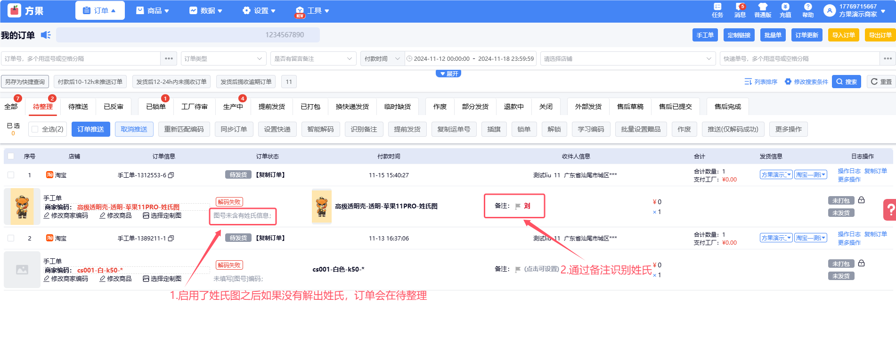Click the Taobao shop icon for order 1
The width and height of the screenshot is (896, 347).
click(x=49, y=175)
